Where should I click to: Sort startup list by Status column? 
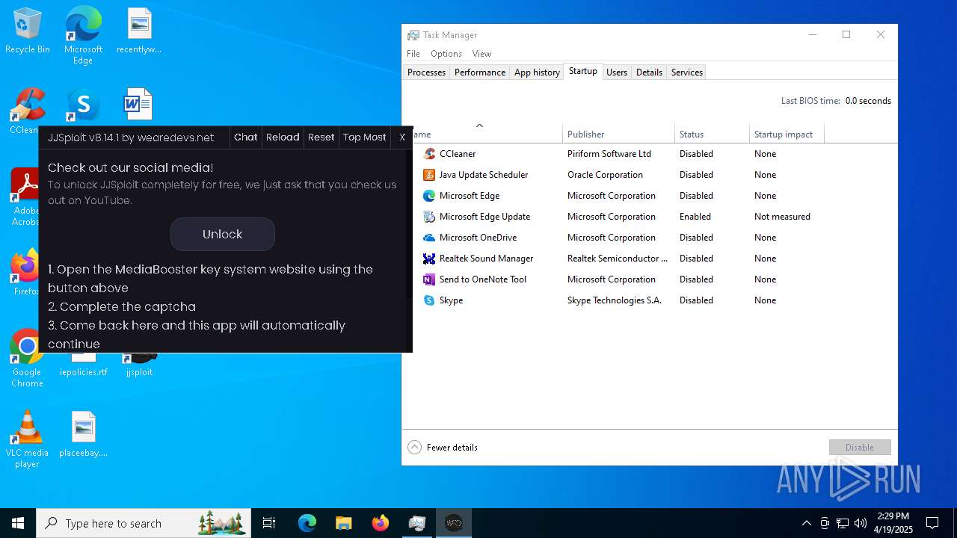(712, 134)
